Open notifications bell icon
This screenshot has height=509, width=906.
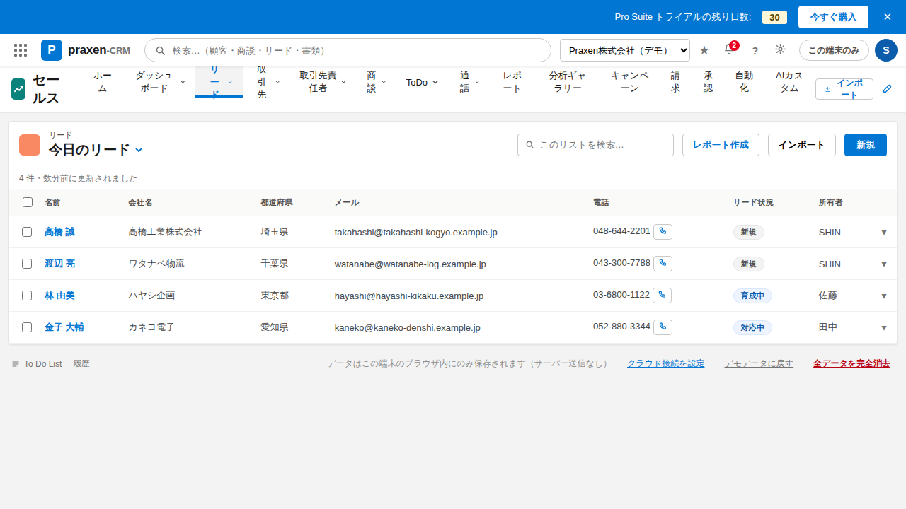[729, 50]
